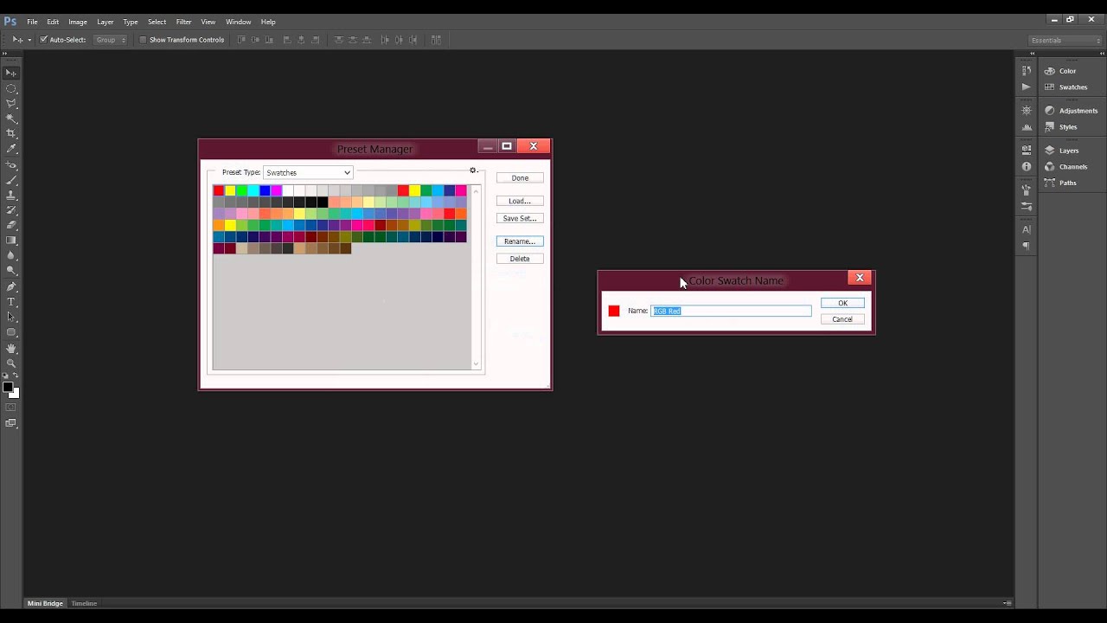
Task: Select the Dodge tool
Action: pyautogui.click(x=11, y=271)
